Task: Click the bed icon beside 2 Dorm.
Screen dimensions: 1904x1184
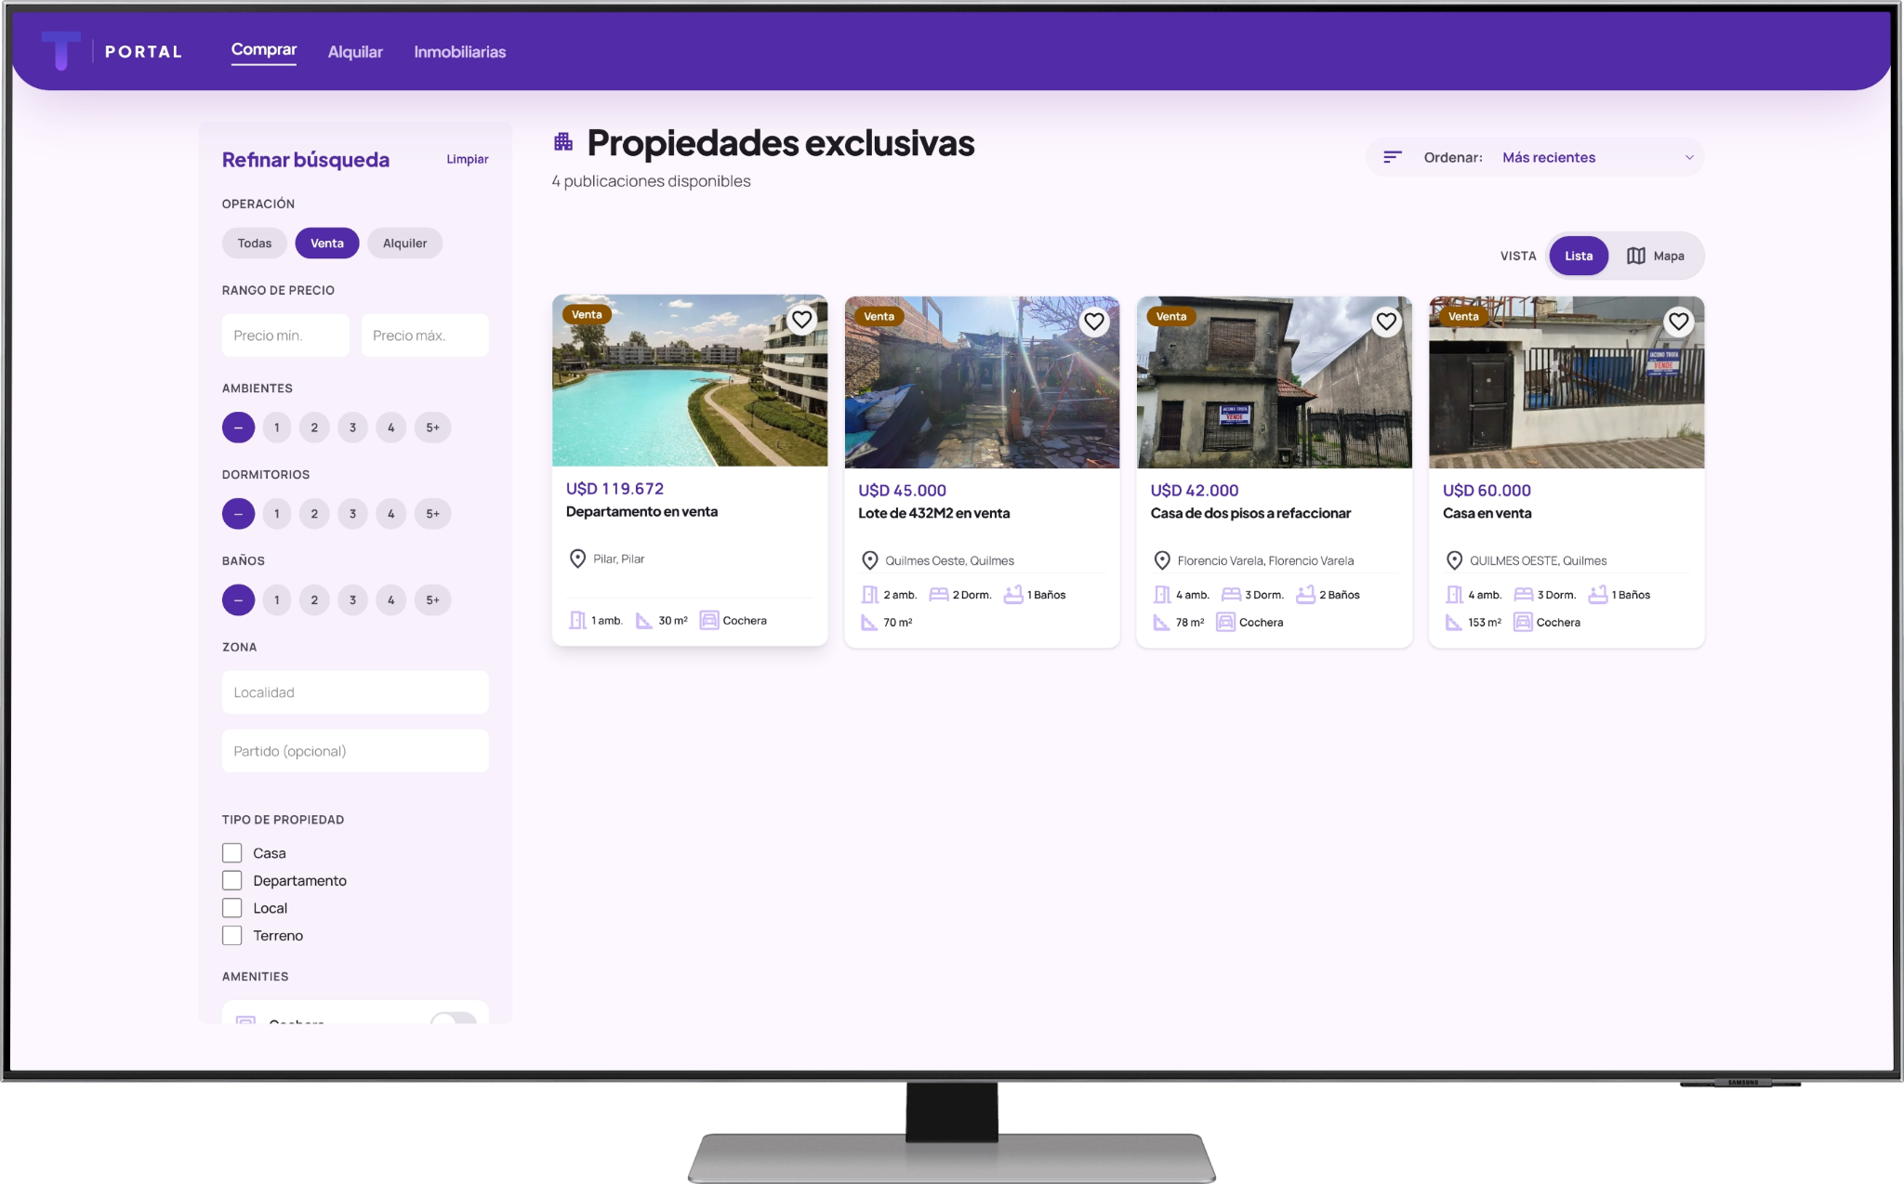Action: (x=939, y=595)
